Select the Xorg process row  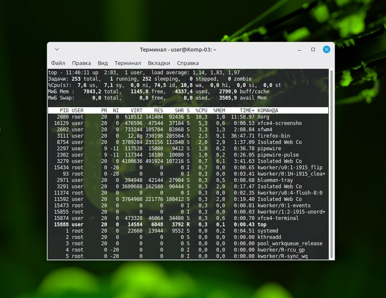[x=188, y=117]
